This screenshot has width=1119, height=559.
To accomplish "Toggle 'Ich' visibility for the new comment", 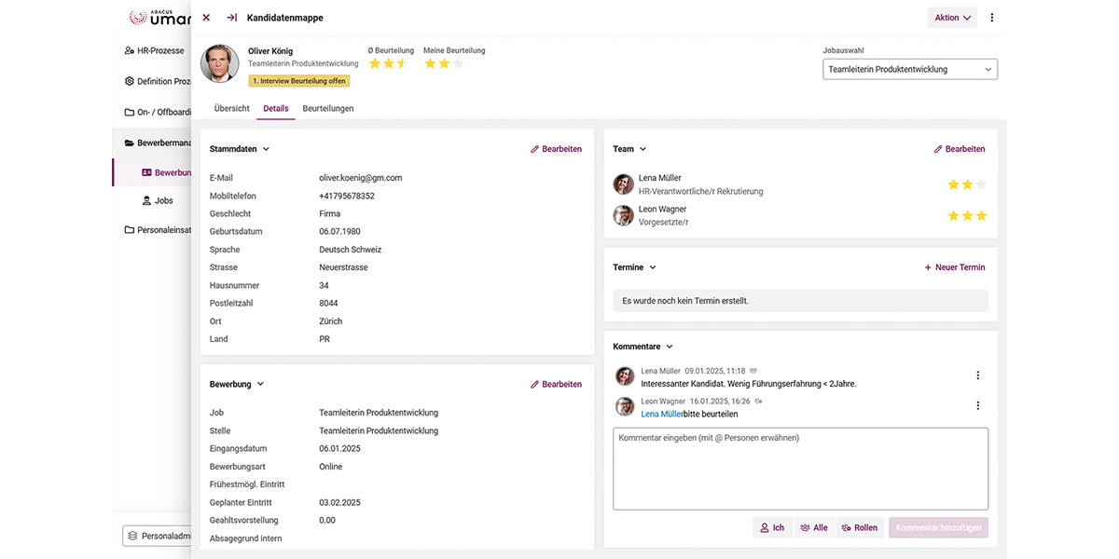I will click(x=772, y=527).
